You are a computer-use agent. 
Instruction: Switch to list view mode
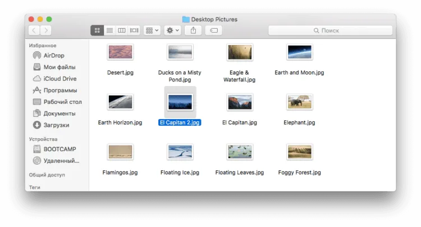point(109,30)
